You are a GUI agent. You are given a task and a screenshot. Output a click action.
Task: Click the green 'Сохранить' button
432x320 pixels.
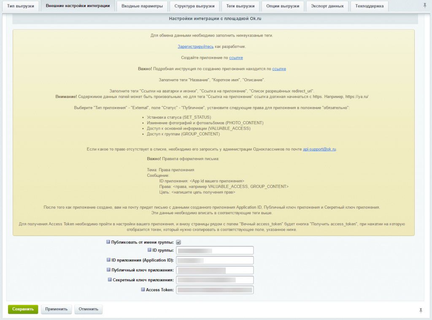(23, 309)
